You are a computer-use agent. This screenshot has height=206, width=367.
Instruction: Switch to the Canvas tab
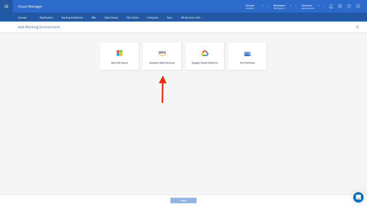22,18
